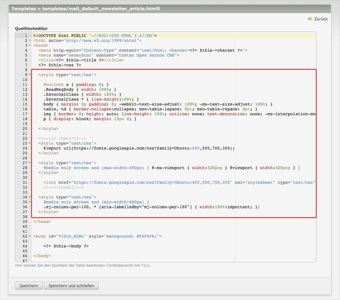Click Speichern und schließen button
The width and height of the screenshot is (340, 300).
[x=71, y=286]
